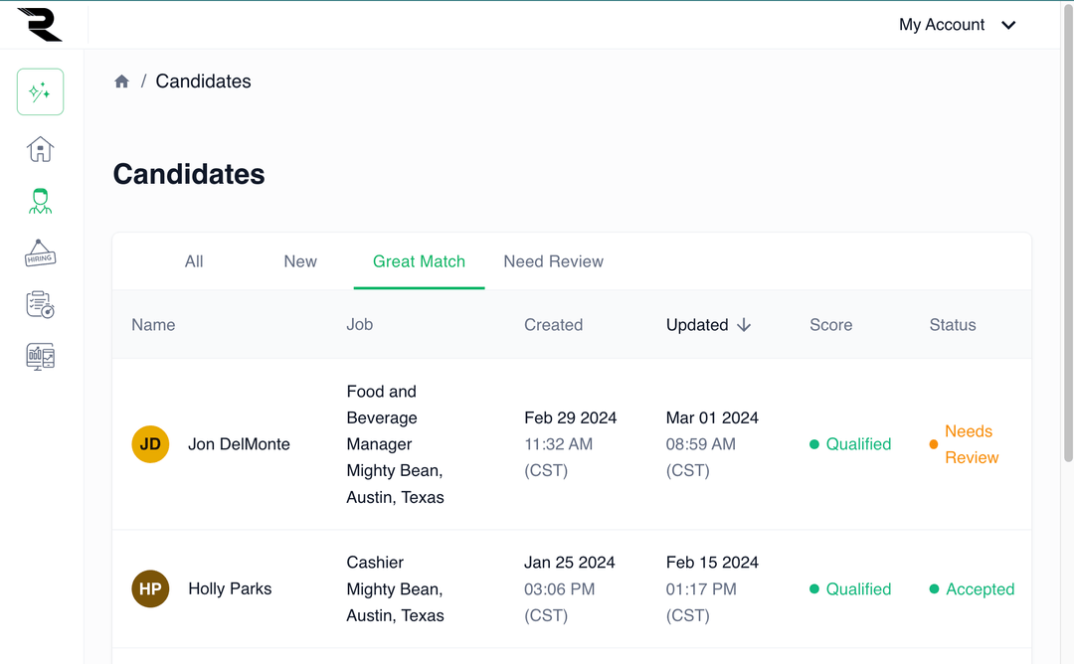
Task: Select the AI magic wand tool in sidebar
Action: click(x=40, y=91)
